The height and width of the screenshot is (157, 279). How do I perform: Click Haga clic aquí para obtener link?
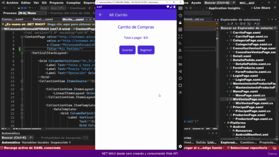click(71, 24)
